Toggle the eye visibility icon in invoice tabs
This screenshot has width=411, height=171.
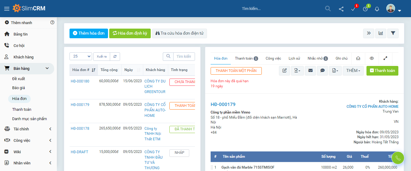coord(372,58)
